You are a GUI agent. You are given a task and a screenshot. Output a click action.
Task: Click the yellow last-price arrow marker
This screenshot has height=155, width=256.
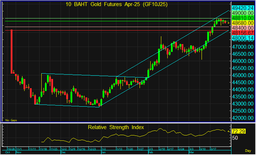(x=229, y=23)
